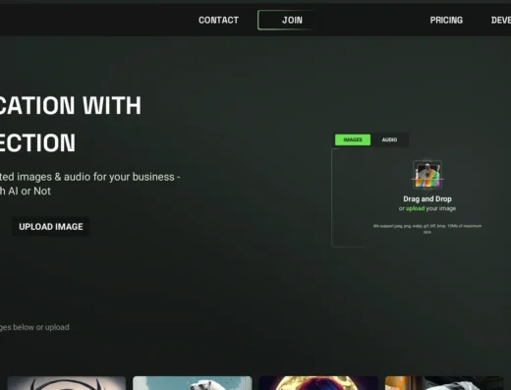The image size is (511, 390).
Task: Click the 'images & audio for your business' text
Action: [95, 177]
